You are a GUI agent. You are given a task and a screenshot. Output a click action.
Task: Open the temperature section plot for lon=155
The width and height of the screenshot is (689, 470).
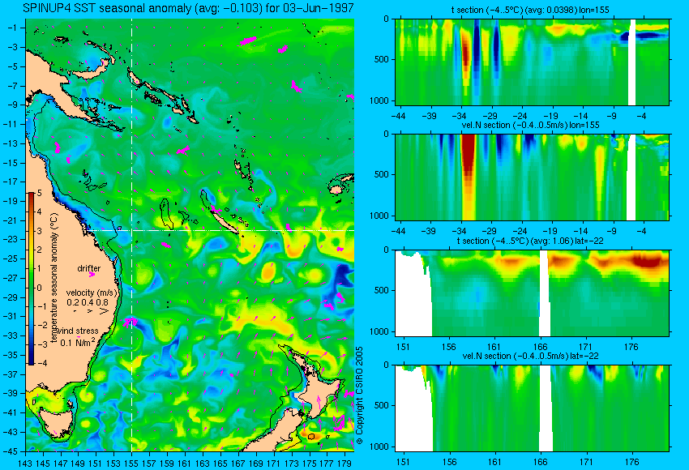click(532, 62)
